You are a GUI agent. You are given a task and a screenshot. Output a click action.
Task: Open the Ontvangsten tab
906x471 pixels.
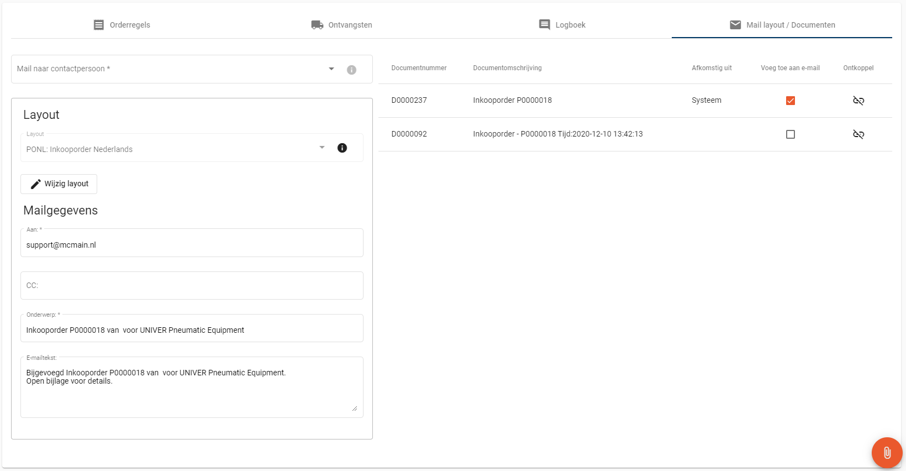click(x=341, y=25)
